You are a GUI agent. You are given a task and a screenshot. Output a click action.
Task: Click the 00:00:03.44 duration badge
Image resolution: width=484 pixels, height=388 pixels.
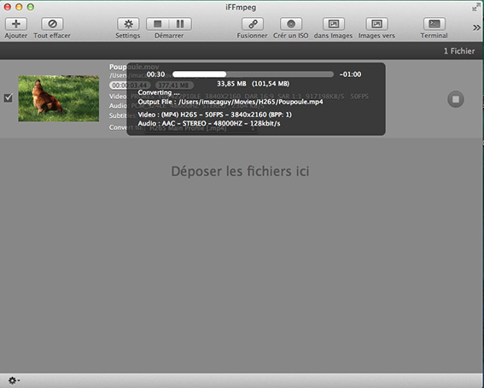coord(130,85)
